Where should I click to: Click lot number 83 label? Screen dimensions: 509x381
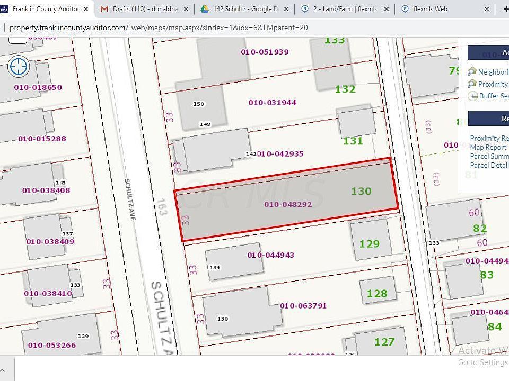tap(487, 275)
